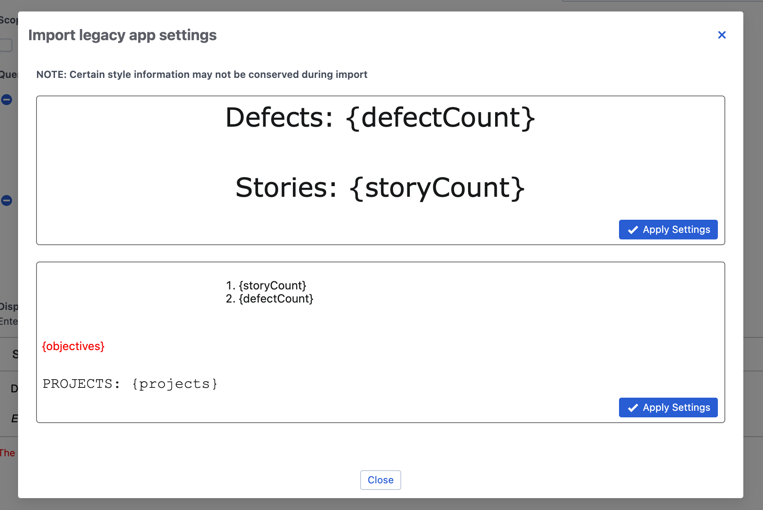
Task: Click the upper blue minus circle icon
Action: click(6, 100)
